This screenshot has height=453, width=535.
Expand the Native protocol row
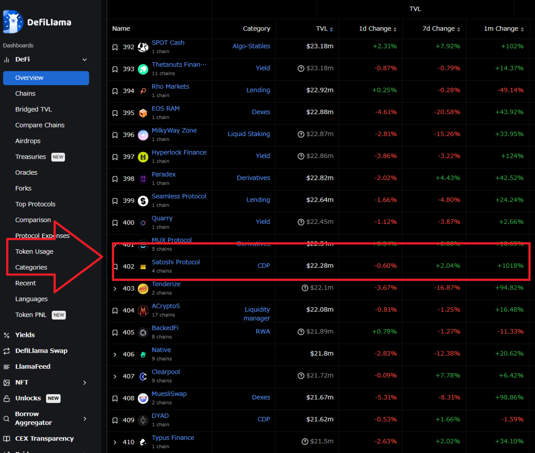point(115,354)
